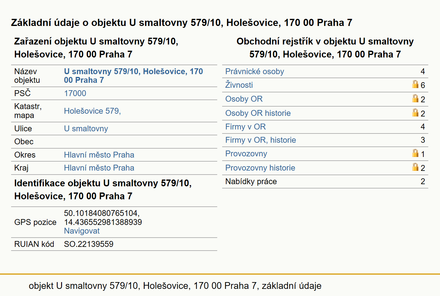This screenshot has width=440, height=296.
Task: Open Firmy v OR, historie link
Action: (x=260, y=140)
